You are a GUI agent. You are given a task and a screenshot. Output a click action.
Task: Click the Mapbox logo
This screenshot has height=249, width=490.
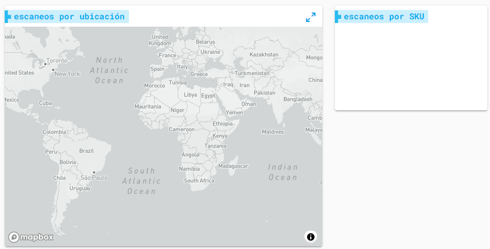click(x=31, y=237)
